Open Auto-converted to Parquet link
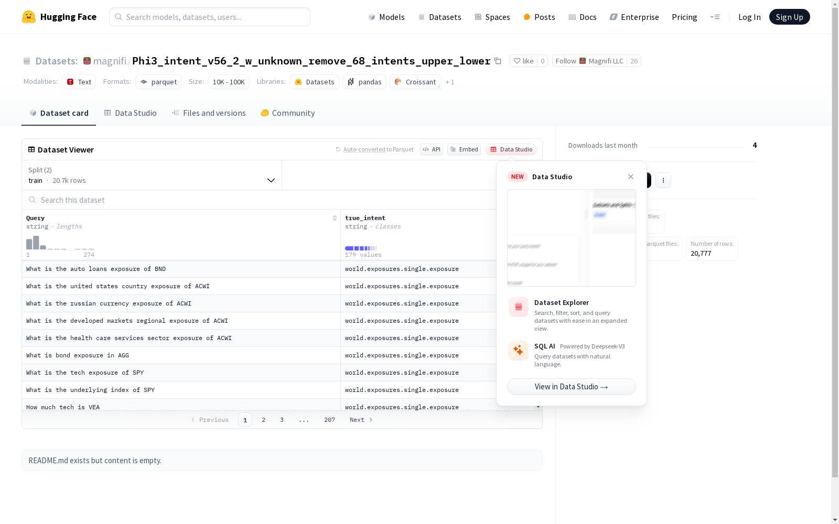839x524 pixels. pyautogui.click(x=364, y=149)
